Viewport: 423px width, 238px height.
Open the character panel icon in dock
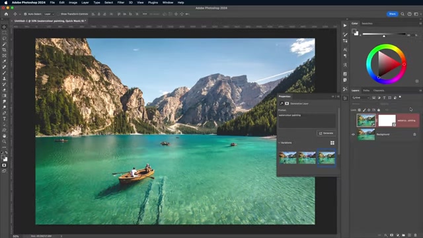tap(345, 50)
